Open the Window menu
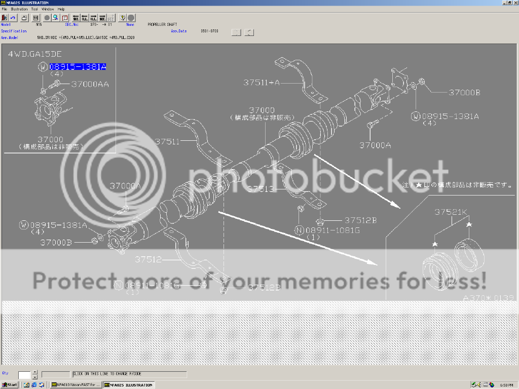Image resolution: width=519 pixels, height=389 pixels. [x=47, y=9]
